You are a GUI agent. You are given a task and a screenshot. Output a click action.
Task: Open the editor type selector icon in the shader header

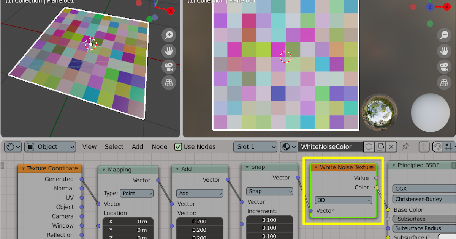[x=13, y=147]
